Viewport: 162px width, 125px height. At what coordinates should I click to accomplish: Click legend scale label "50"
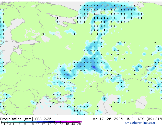click(79, 124)
